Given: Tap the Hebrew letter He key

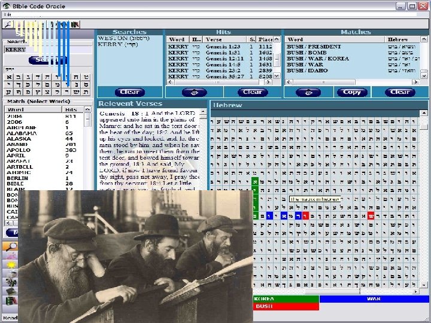Looking at the screenshot, I should 47,77.
